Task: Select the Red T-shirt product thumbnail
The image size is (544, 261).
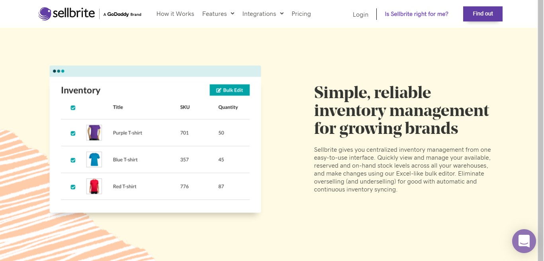Action: coord(94,186)
